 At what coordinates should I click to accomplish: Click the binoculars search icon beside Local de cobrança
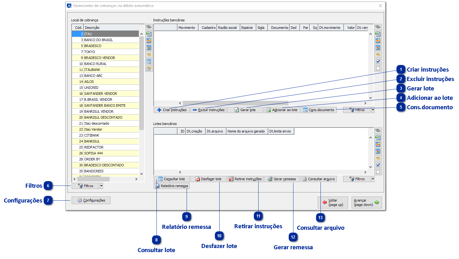point(149,27)
